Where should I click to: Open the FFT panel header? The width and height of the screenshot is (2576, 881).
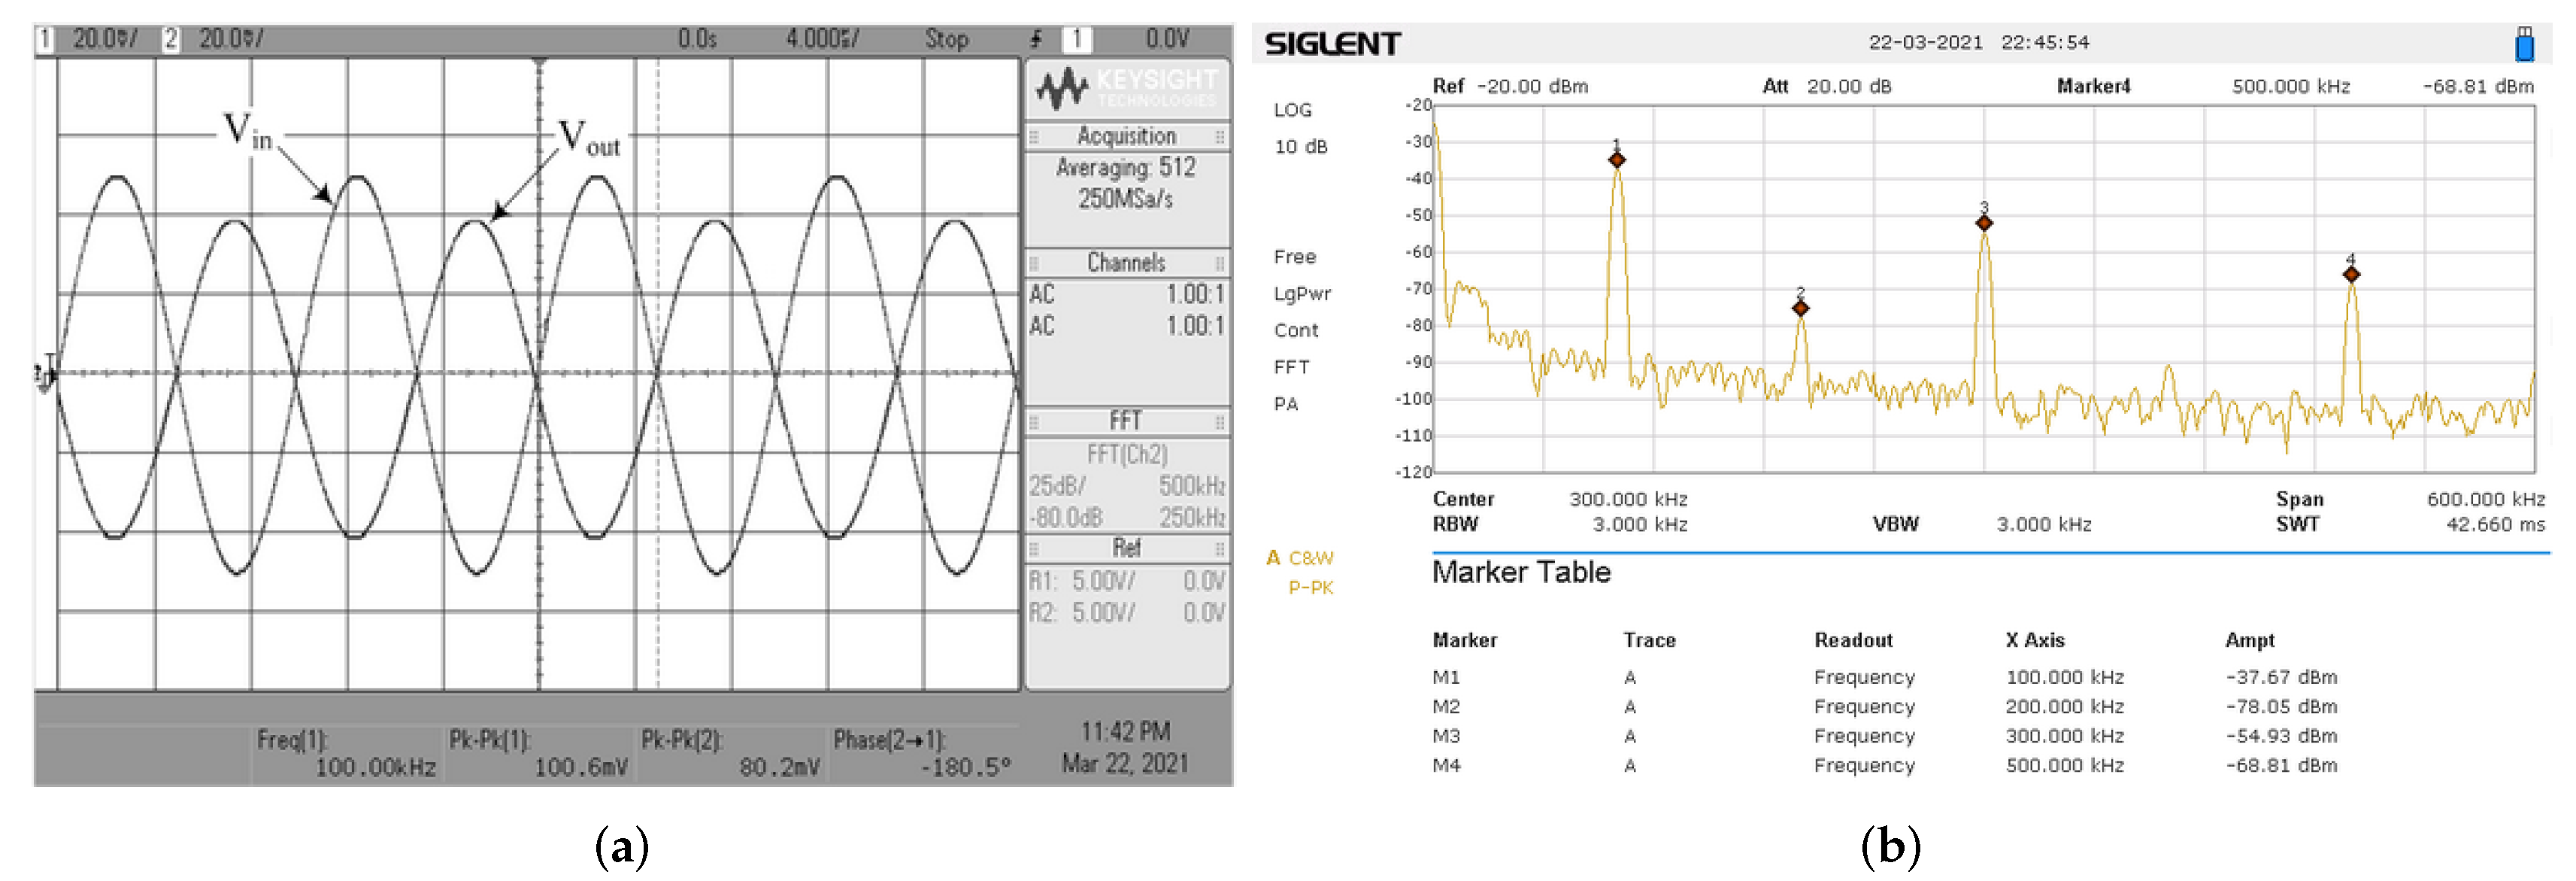coord(1126,421)
